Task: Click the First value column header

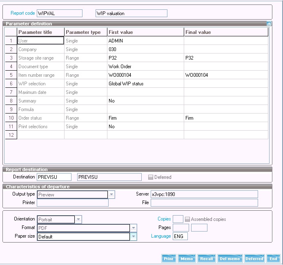Action: click(x=145, y=32)
